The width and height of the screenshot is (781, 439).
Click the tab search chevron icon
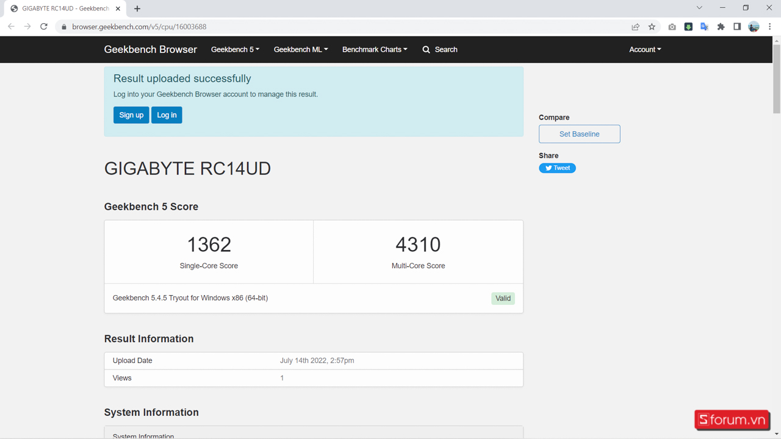point(699,8)
